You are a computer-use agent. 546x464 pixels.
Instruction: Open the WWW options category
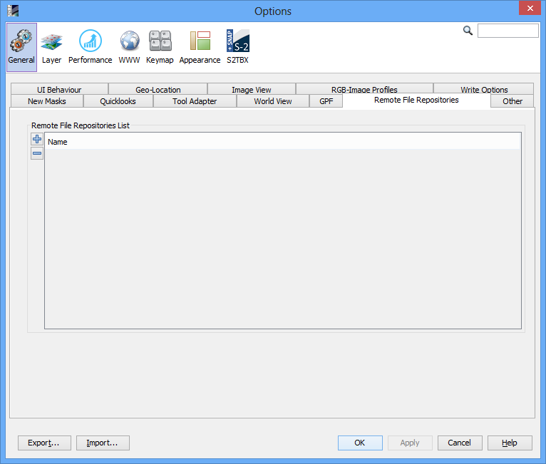point(129,47)
